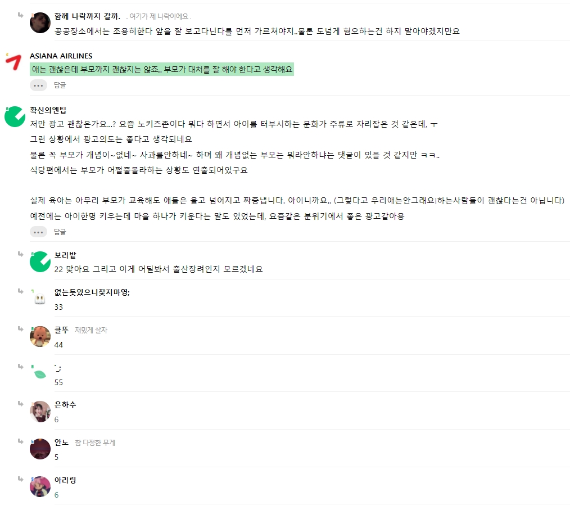Click username 확신의엔팁
570x510 pixels.
(x=48, y=110)
